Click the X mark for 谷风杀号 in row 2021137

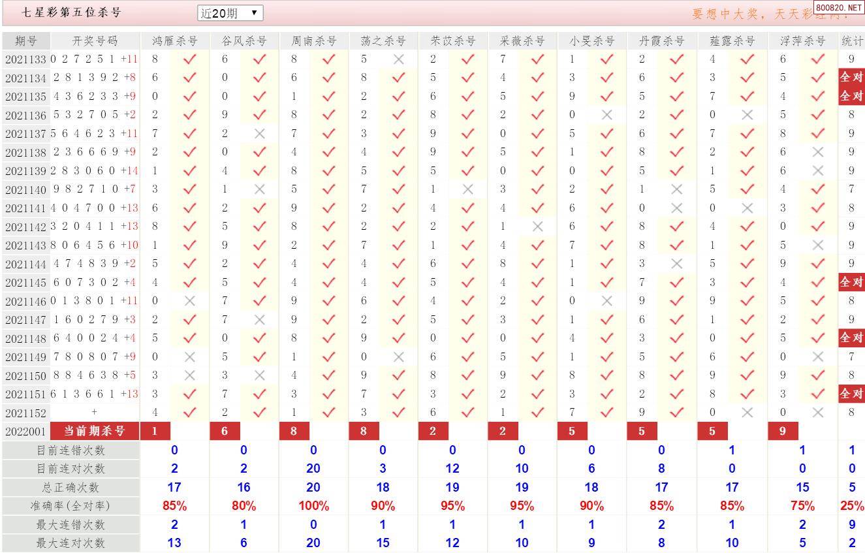pyautogui.click(x=259, y=133)
